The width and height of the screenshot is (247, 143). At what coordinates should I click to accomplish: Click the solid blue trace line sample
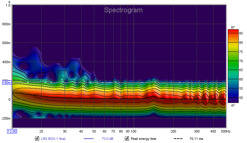tap(89, 139)
